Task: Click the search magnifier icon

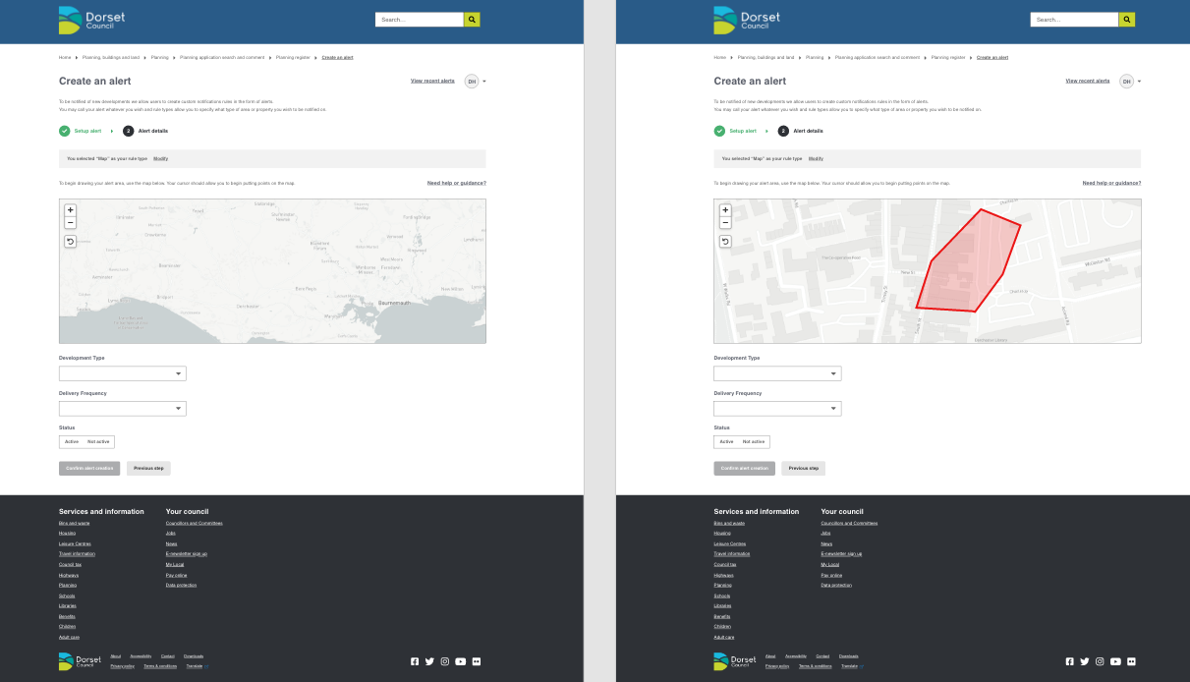Action: [471, 19]
